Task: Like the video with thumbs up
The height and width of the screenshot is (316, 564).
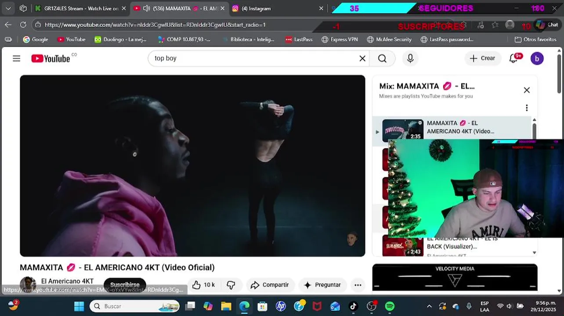Action: [204, 285]
